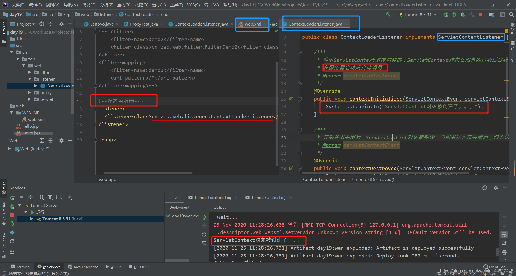Open the group-by options in Services toolbar
The image size is (516, 276).
pos(41,197)
